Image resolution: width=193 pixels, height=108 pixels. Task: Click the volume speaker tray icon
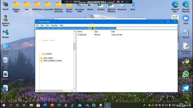pyautogui.click(x=166, y=105)
